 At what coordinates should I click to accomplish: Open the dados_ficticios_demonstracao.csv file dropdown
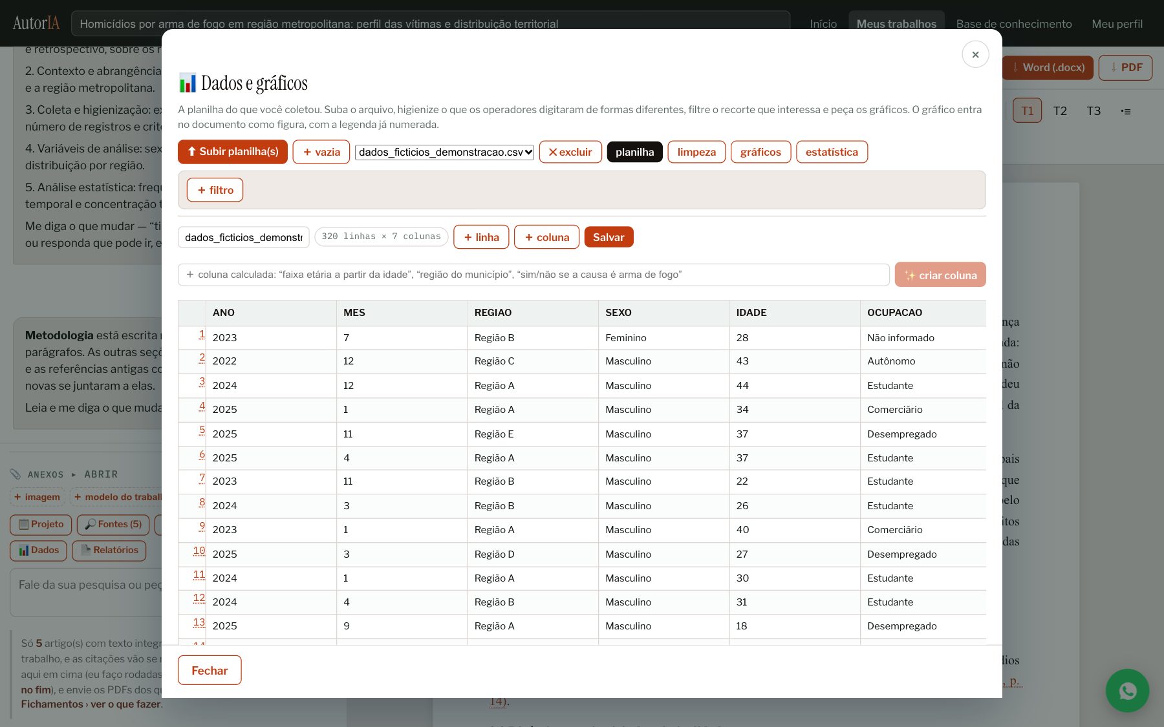click(x=444, y=152)
